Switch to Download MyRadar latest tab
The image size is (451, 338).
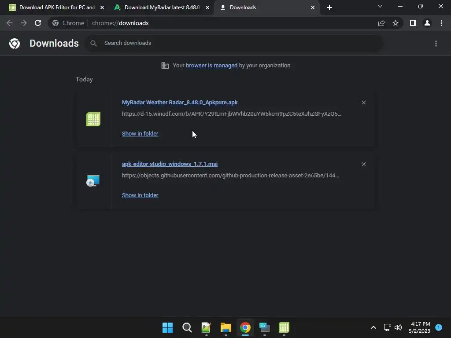pos(161,7)
